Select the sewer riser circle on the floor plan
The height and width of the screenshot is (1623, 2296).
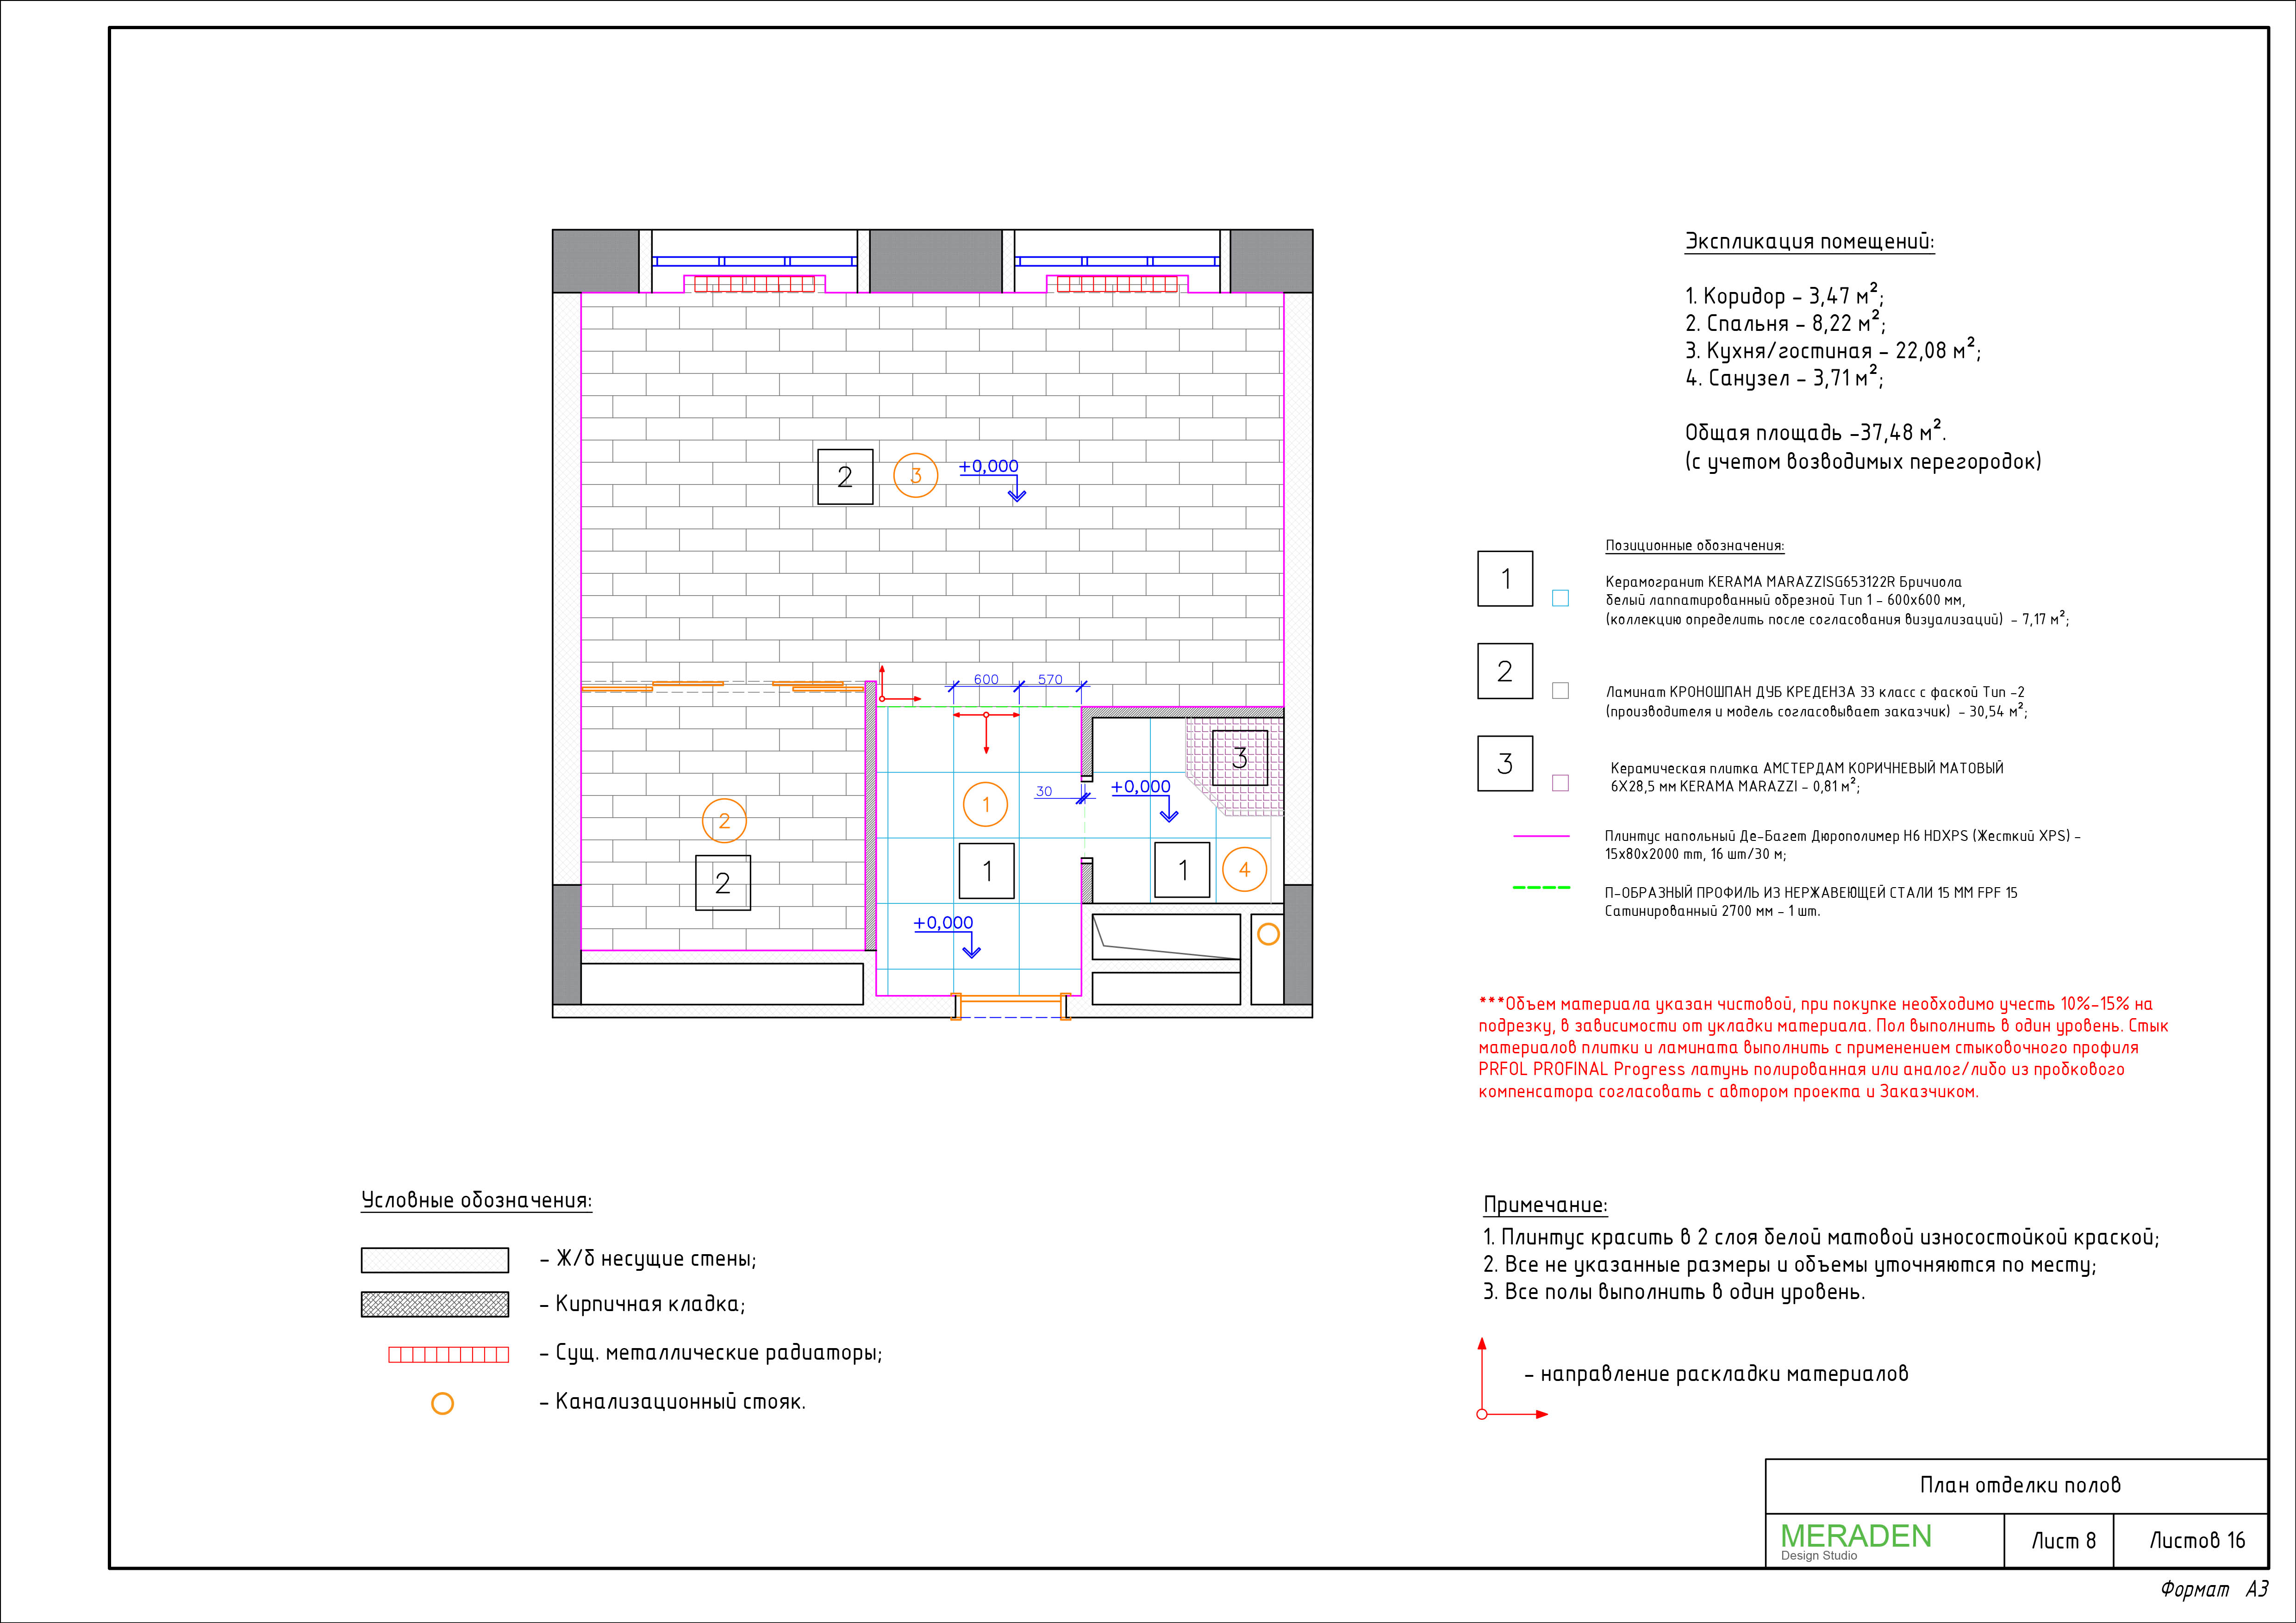pos(1268,934)
